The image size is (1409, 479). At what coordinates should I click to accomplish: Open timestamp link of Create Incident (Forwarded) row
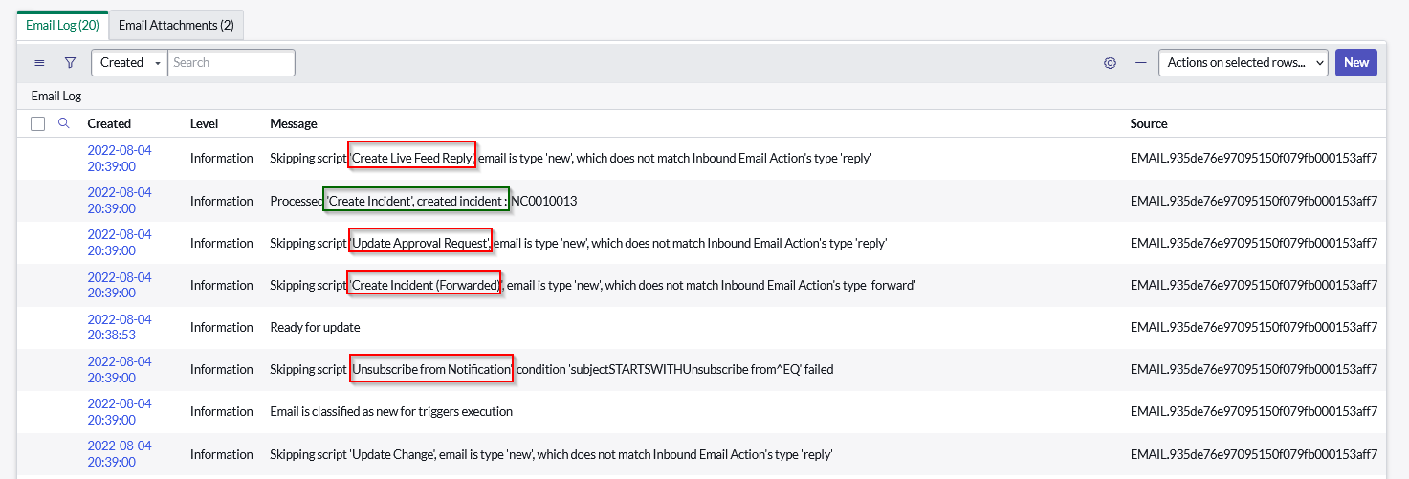tap(120, 285)
